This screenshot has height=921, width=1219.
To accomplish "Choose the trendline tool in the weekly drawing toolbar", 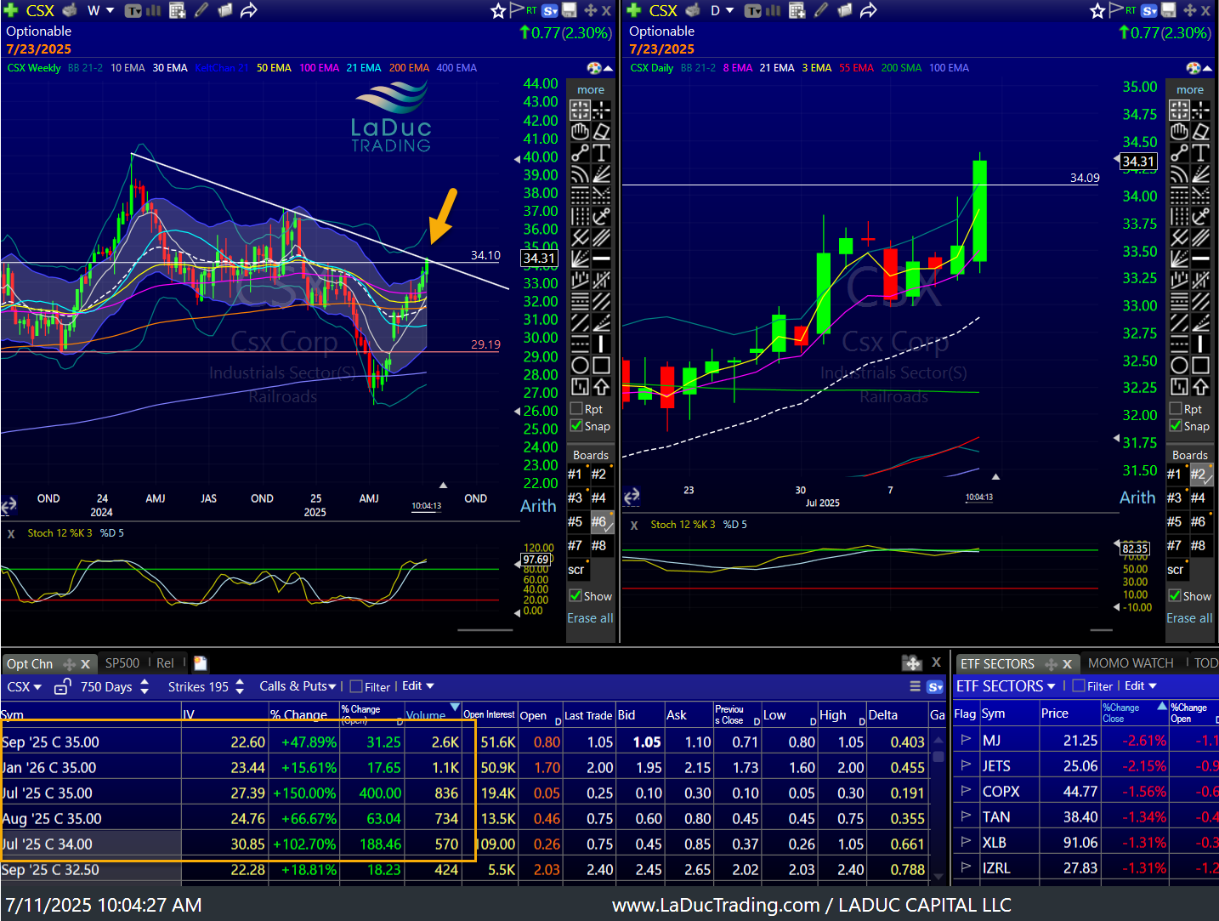I will pos(580,152).
